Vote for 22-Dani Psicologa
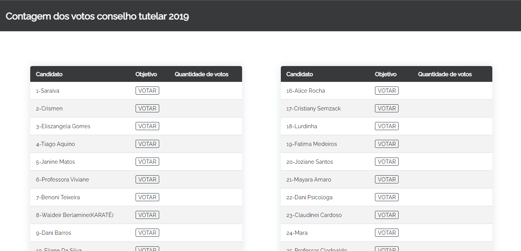The width and height of the screenshot is (521, 251). [x=387, y=197]
